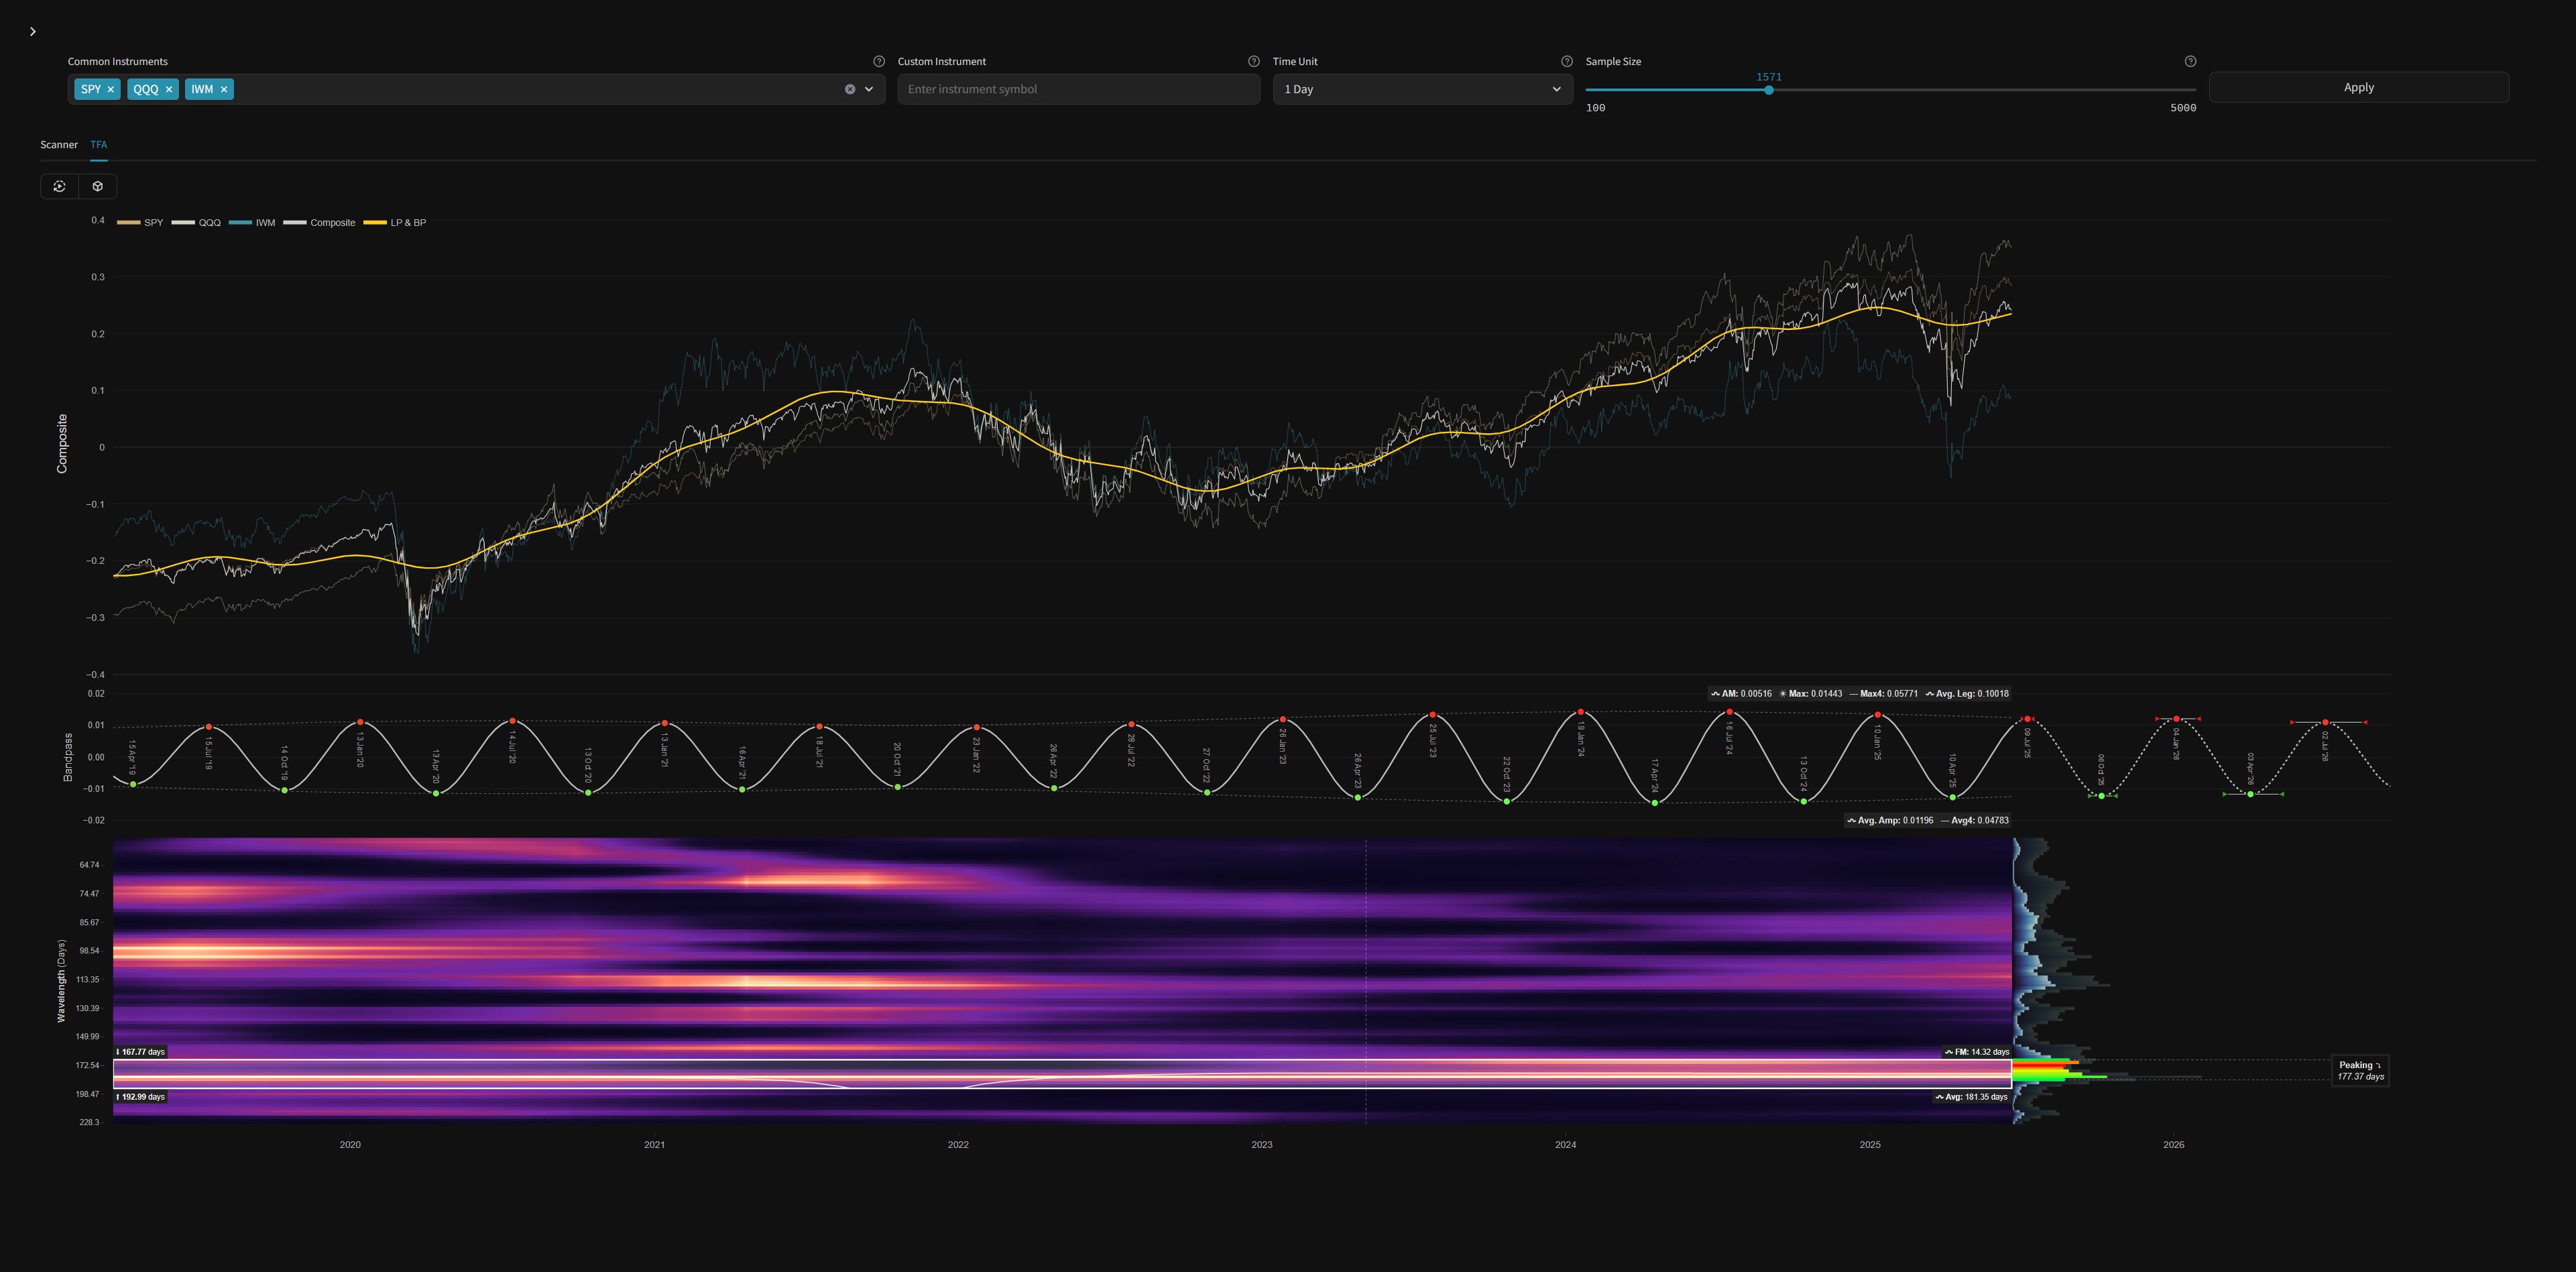Click the 3D cube view icon
The height and width of the screenshot is (1272, 2576).
tap(98, 187)
